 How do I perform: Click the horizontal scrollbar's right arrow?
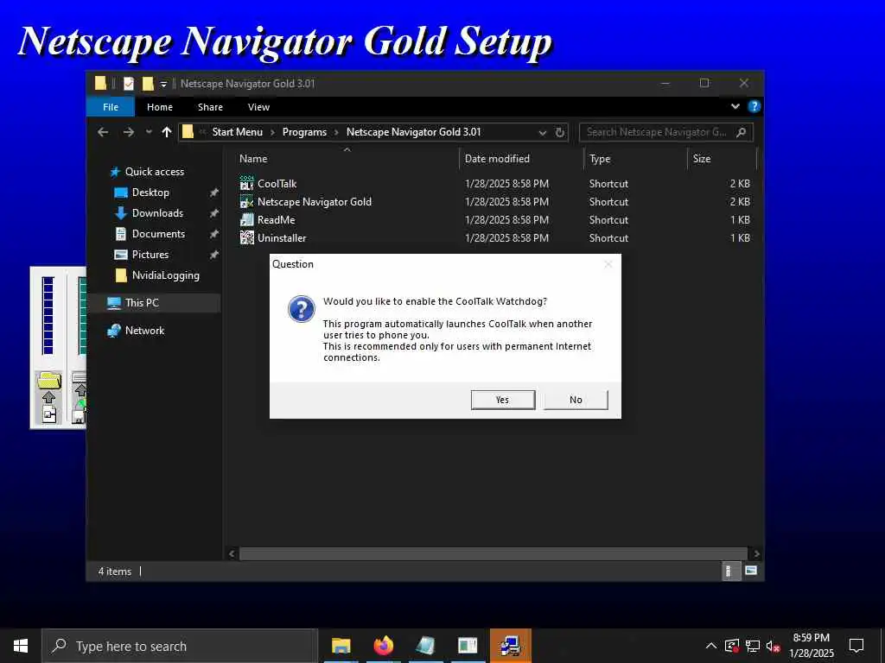[756, 553]
